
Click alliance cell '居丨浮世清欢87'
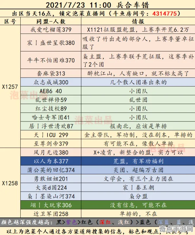point(51,126)
